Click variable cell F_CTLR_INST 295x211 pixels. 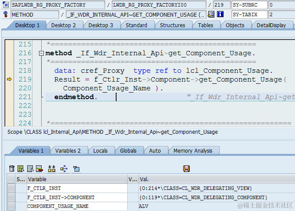coord(77,188)
